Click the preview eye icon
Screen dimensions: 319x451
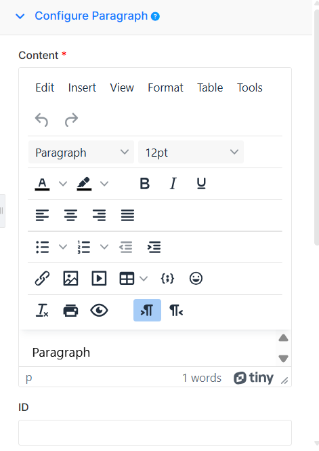tap(99, 311)
